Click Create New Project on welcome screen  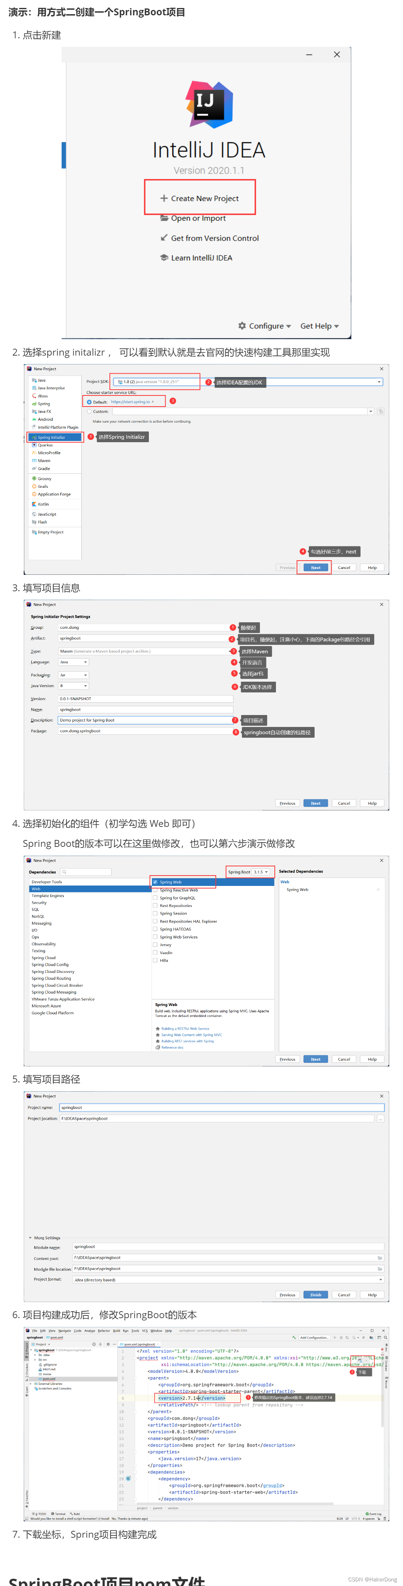(x=199, y=198)
